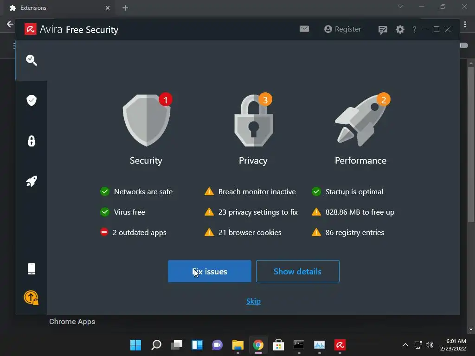This screenshot has width=475, height=356.
Task: Click the large Performance rocket graphic
Action: pos(360,121)
